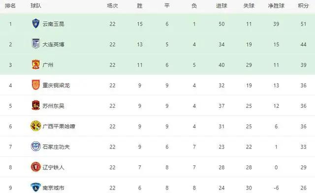The width and height of the screenshot is (315, 193).
Task: Click the 南京城市 team name
Action: [53, 188]
